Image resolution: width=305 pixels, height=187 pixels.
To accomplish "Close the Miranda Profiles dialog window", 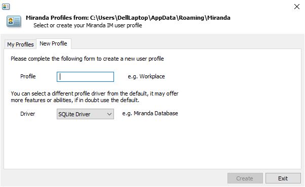I will tap(296, 7).
